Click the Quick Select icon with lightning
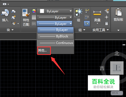This screenshot has width=126, height=97. [x=107, y=11]
